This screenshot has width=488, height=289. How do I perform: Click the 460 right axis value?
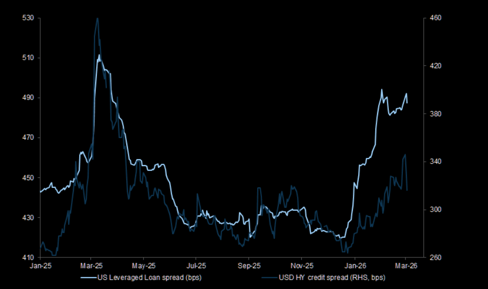[x=434, y=18]
